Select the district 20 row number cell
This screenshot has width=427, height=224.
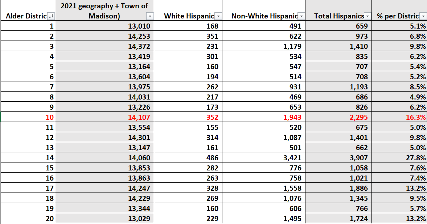(28, 219)
